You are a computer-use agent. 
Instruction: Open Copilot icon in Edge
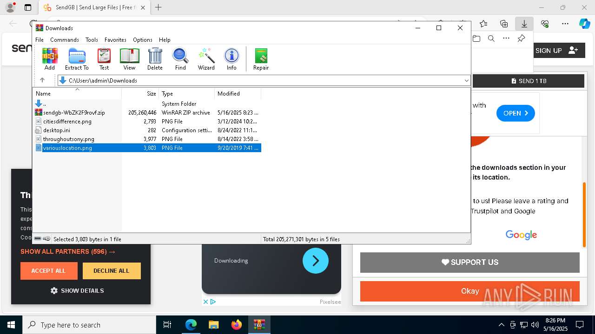[584, 24]
